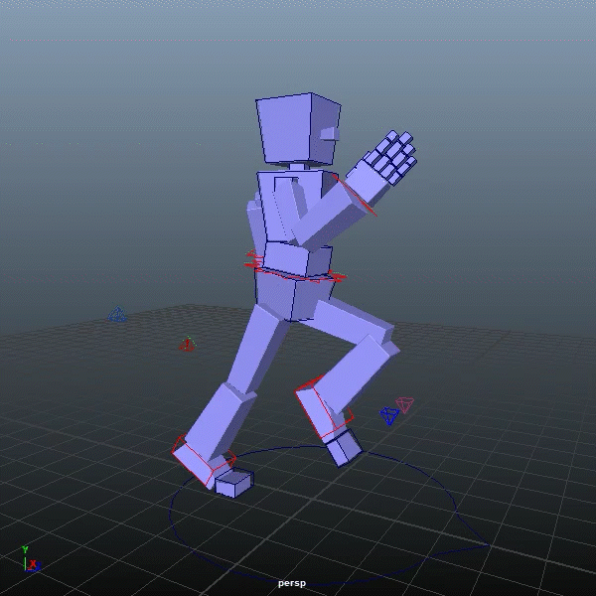
Task: Select the toe cube of the front foot
Action: pos(233,483)
